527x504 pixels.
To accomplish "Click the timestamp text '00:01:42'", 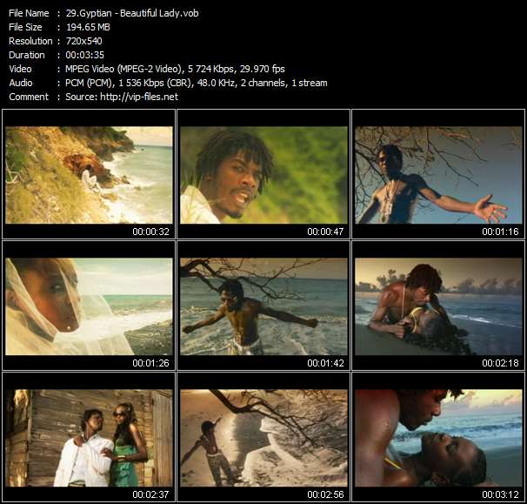I will point(325,363).
